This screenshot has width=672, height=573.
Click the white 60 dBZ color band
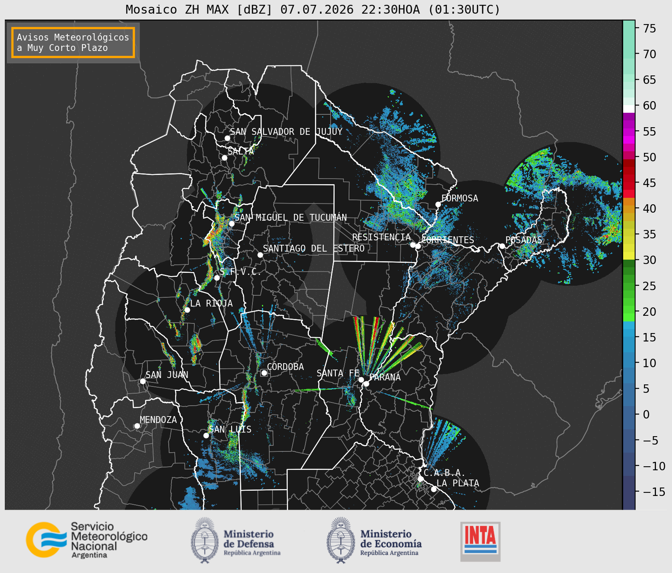tap(629, 109)
